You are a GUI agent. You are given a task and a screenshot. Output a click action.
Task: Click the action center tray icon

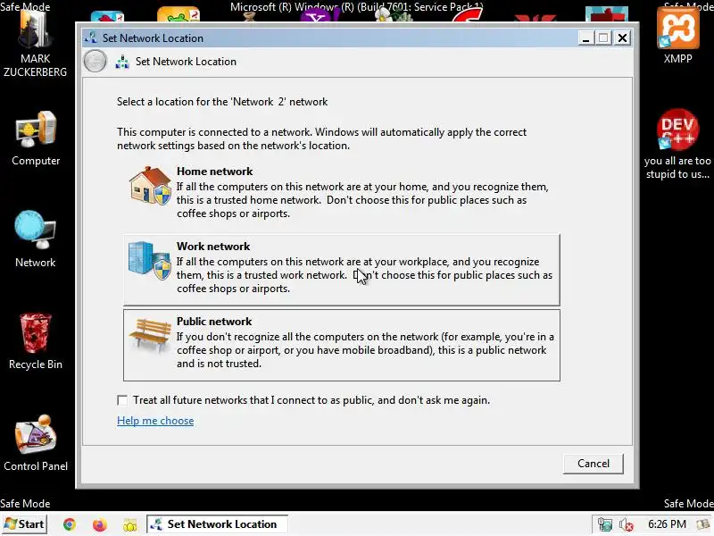(705, 524)
